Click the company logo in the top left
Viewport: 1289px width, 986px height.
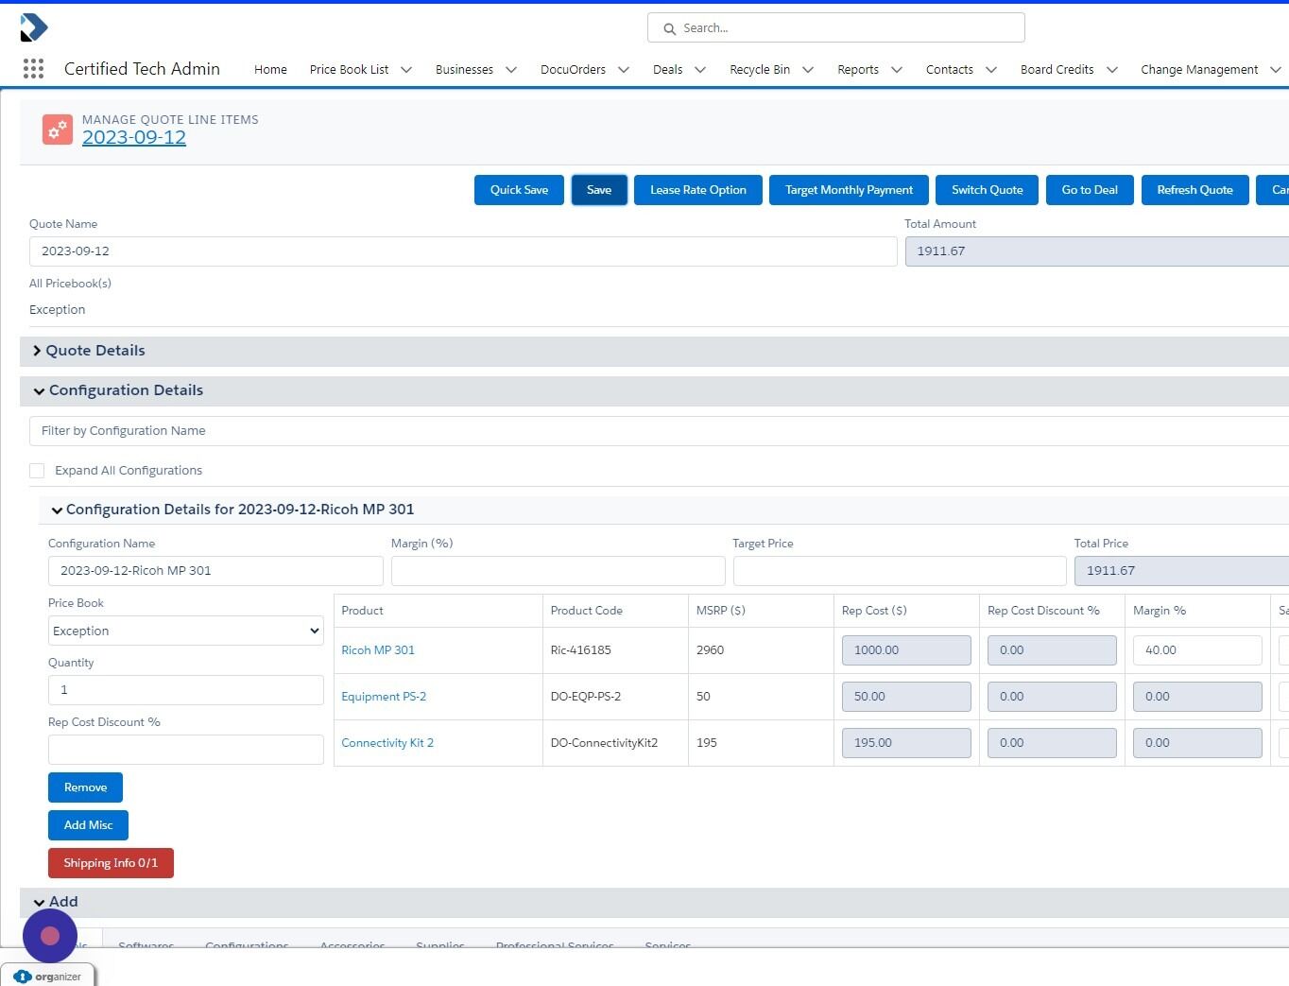(34, 27)
